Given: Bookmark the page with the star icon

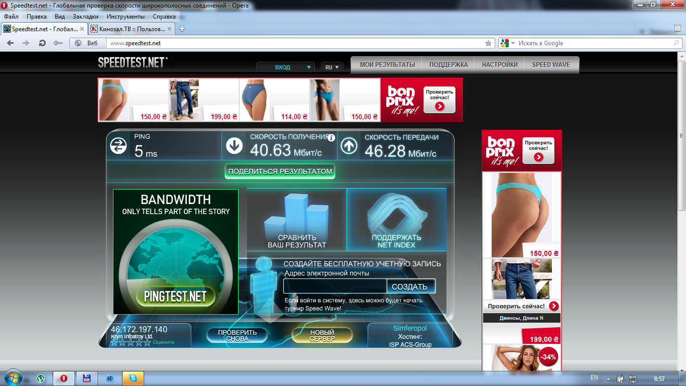Looking at the screenshot, I should point(488,43).
